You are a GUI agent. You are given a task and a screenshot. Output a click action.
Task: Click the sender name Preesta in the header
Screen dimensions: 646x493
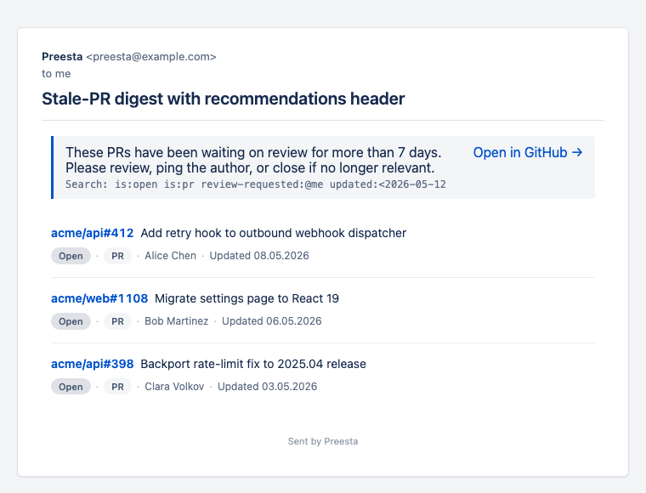coord(62,57)
